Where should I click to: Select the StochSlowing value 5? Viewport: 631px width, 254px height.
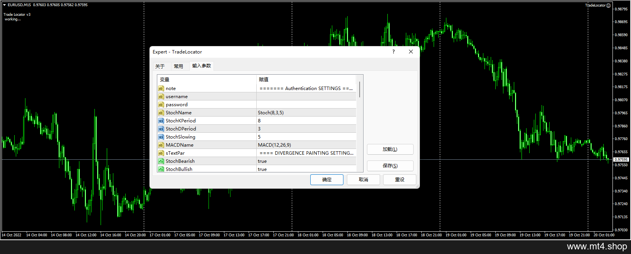click(x=306, y=137)
